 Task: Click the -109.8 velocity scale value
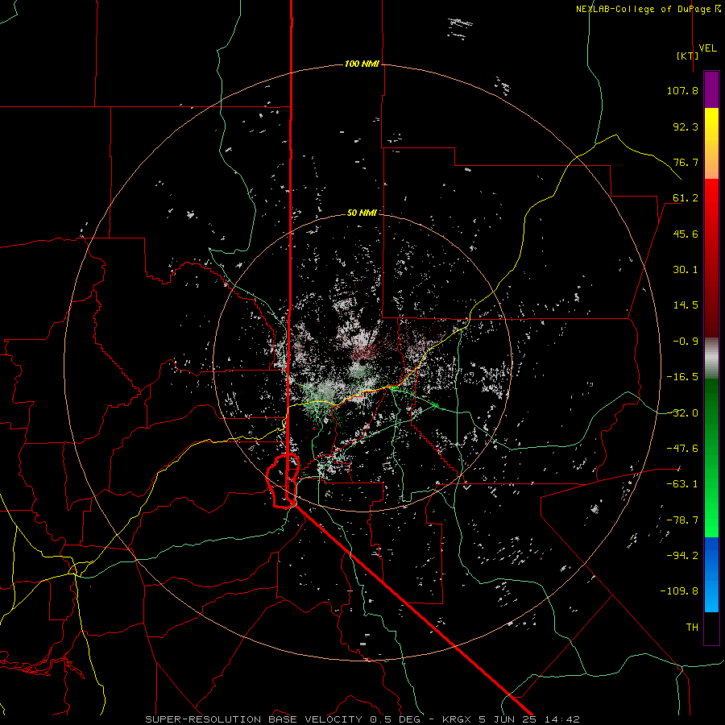pyautogui.click(x=679, y=591)
